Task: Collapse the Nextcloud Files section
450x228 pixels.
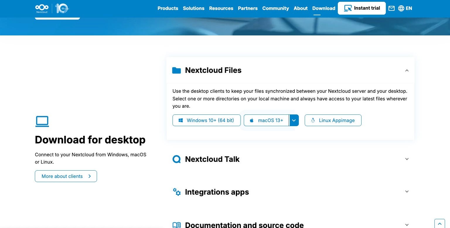Action: tap(407, 70)
